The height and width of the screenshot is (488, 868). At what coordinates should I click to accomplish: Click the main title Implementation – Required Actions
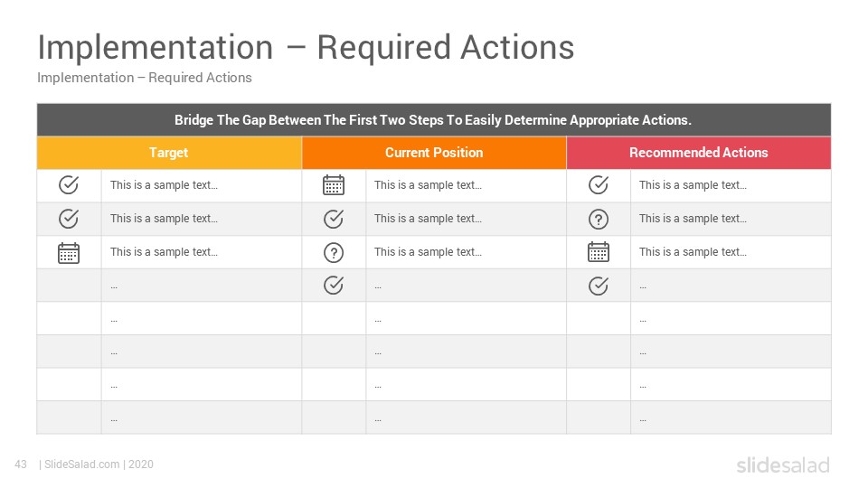(x=306, y=48)
